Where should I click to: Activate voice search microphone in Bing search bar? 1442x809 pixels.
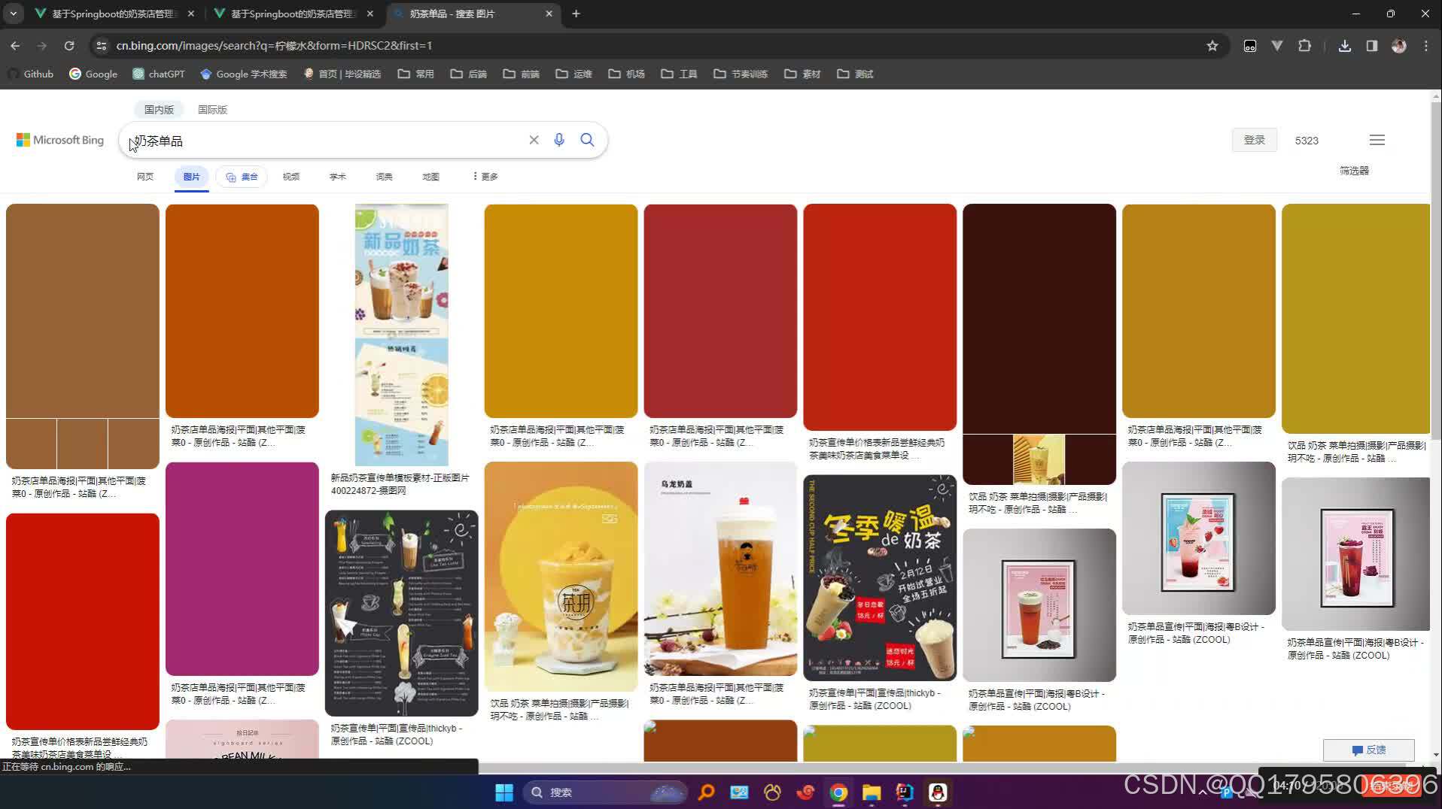(559, 140)
